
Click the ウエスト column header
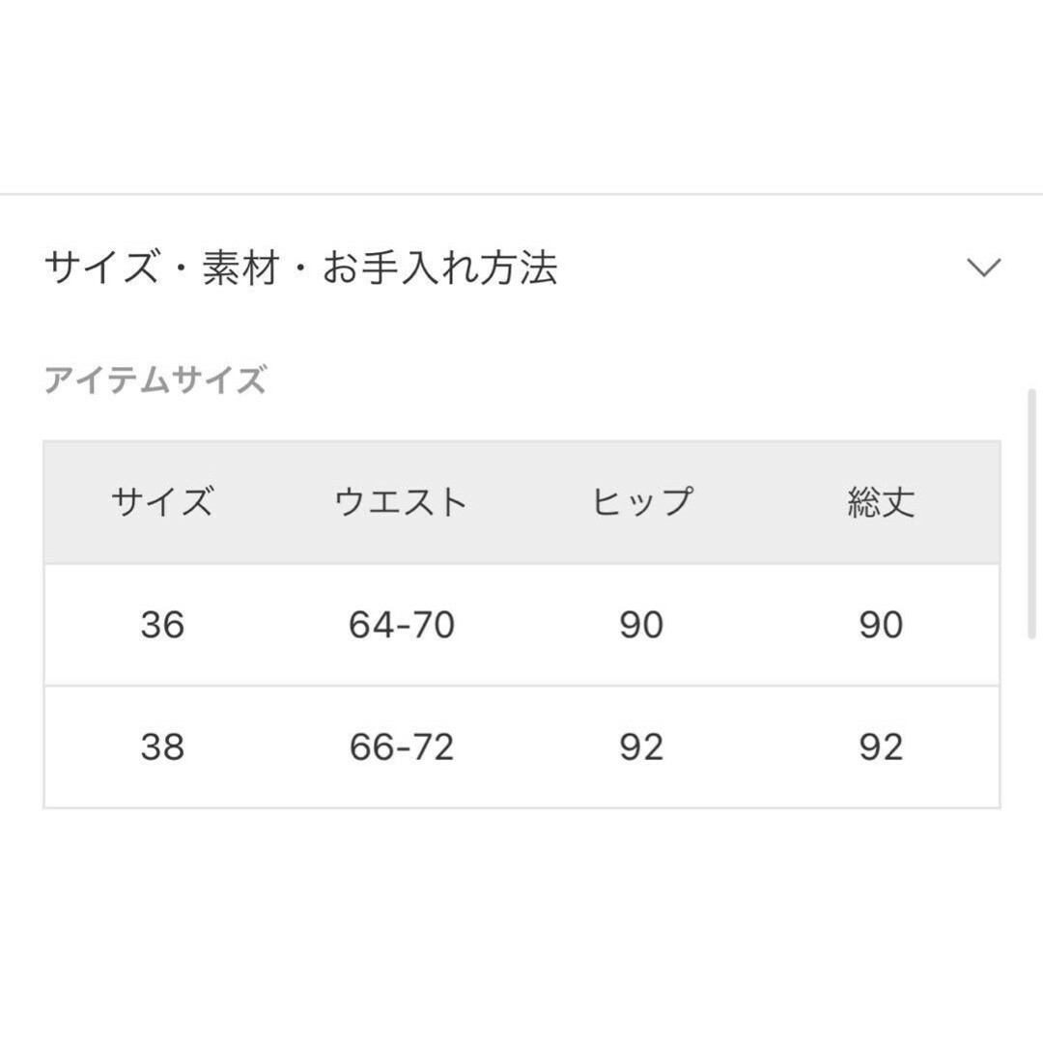pos(401,501)
